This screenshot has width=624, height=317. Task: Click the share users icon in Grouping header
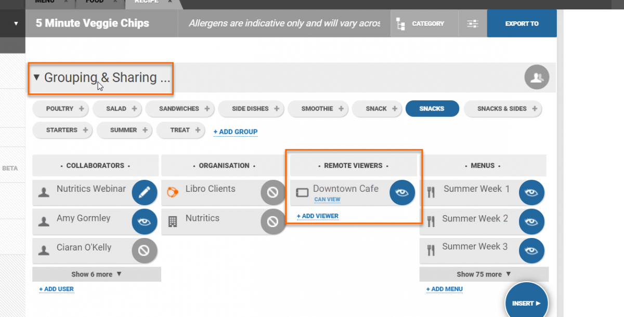(x=537, y=78)
